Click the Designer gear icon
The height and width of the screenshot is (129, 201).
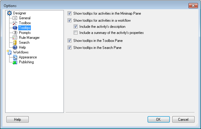(9, 13)
